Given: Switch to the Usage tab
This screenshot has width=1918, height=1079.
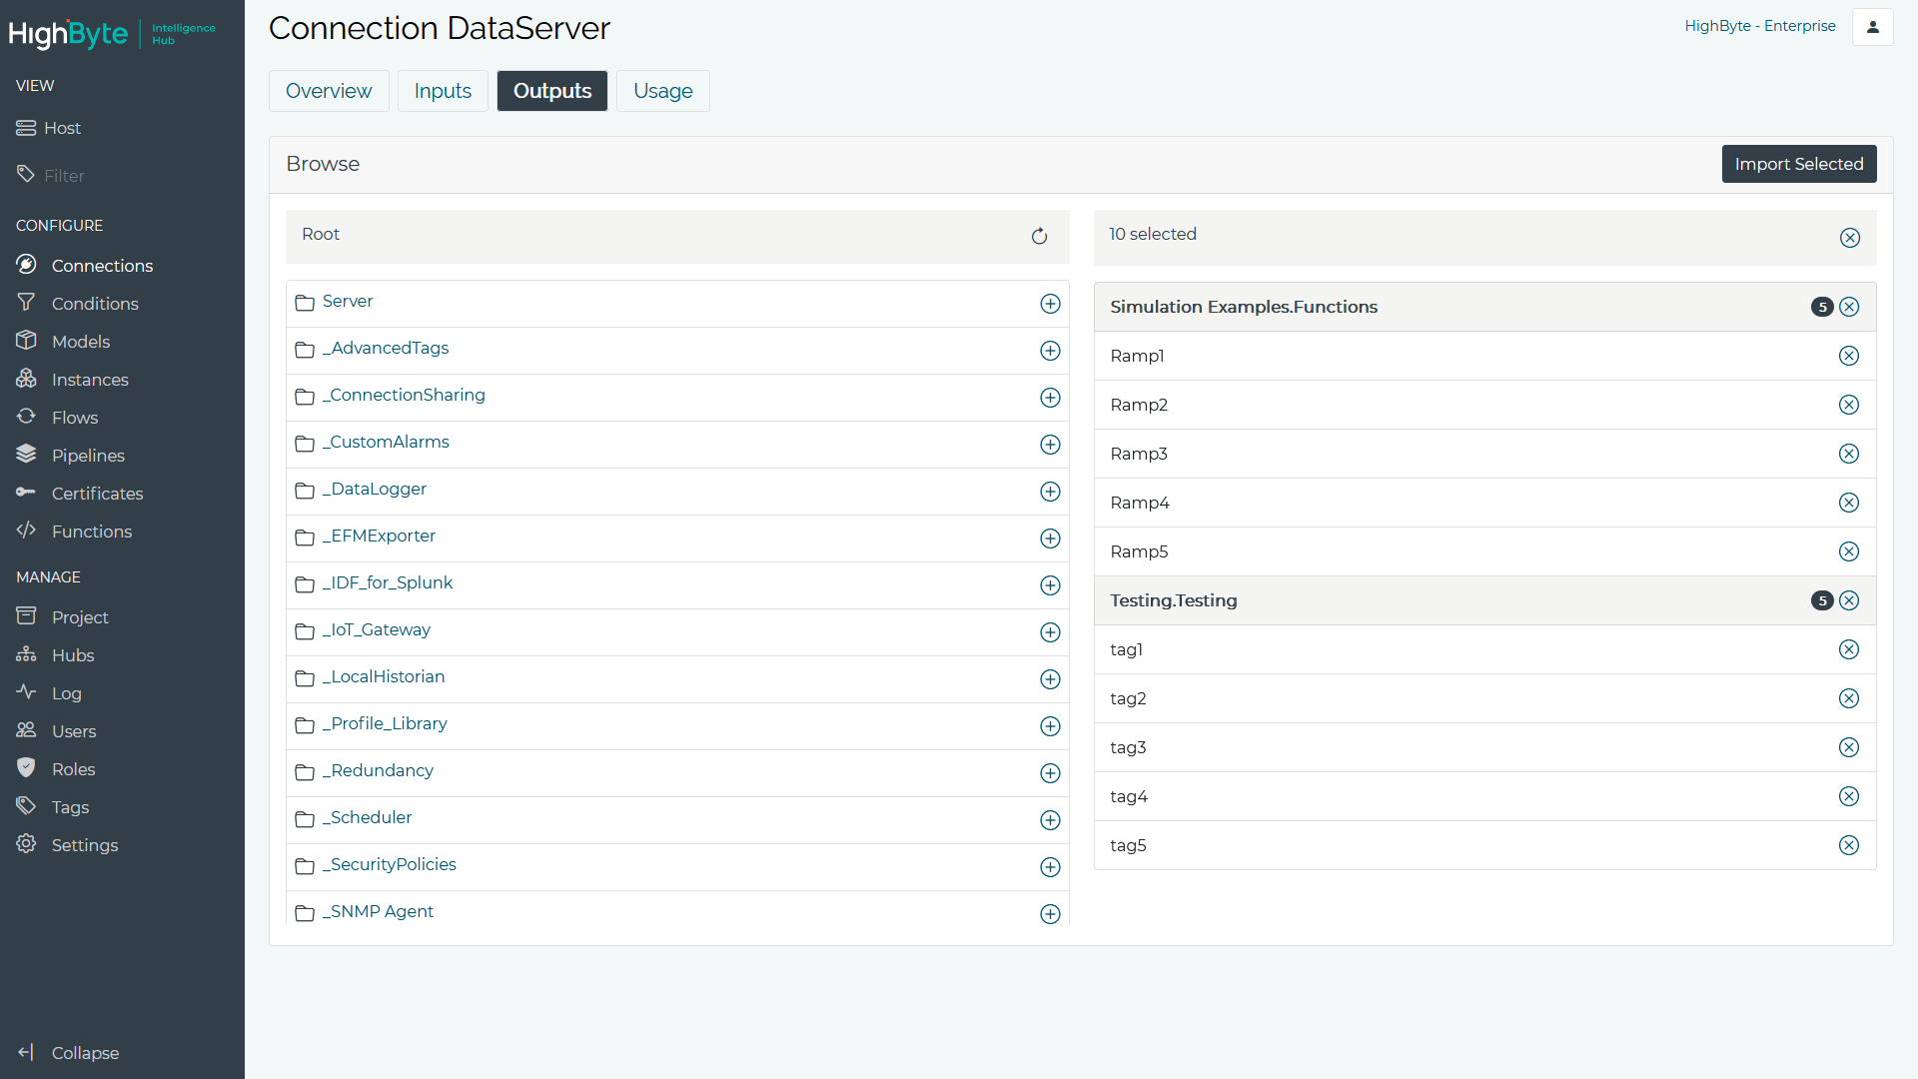Looking at the screenshot, I should 661,91.
